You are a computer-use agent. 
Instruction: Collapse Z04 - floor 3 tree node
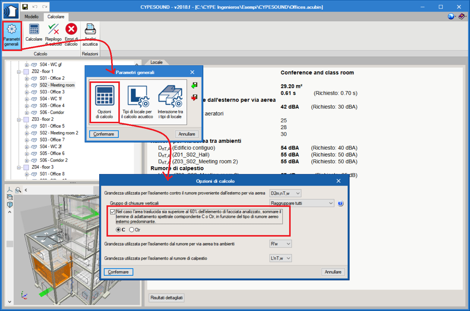(x=19, y=168)
